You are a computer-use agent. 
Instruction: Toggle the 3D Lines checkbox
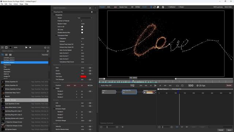tap(82, 30)
